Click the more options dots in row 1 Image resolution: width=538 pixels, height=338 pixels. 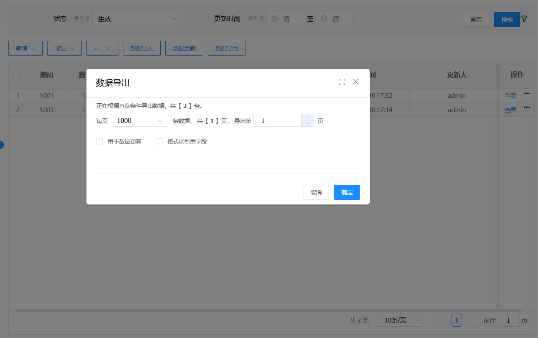coord(527,94)
